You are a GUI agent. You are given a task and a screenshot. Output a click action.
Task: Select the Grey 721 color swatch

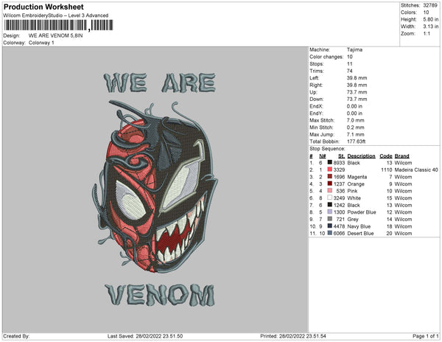[329, 219]
